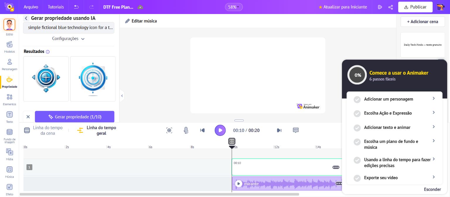Click the DTF Free Plan project title
This screenshot has height=197, width=450.
tap(118, 7)
